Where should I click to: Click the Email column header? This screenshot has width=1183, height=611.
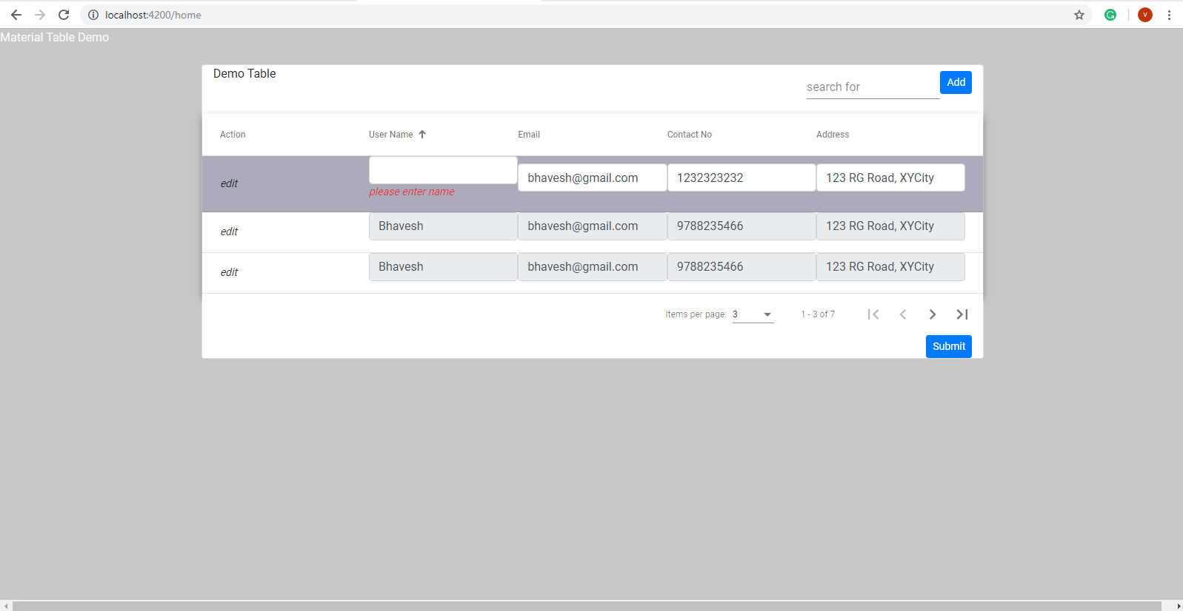529,135
